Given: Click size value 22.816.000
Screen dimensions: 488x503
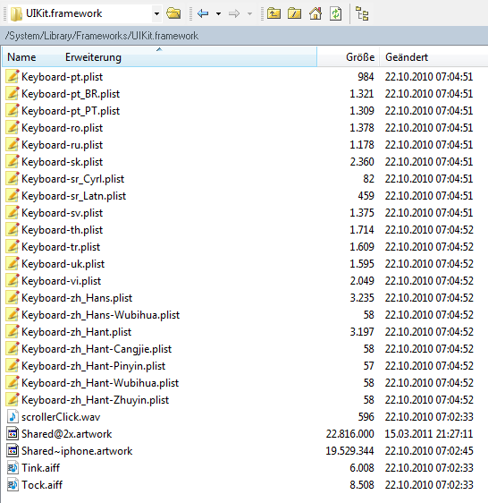Looking at the screenshot, I should (349, 434).
